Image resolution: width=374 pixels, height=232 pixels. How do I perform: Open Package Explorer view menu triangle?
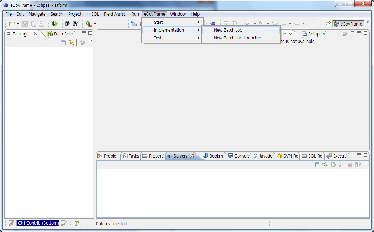pos(90,42)
